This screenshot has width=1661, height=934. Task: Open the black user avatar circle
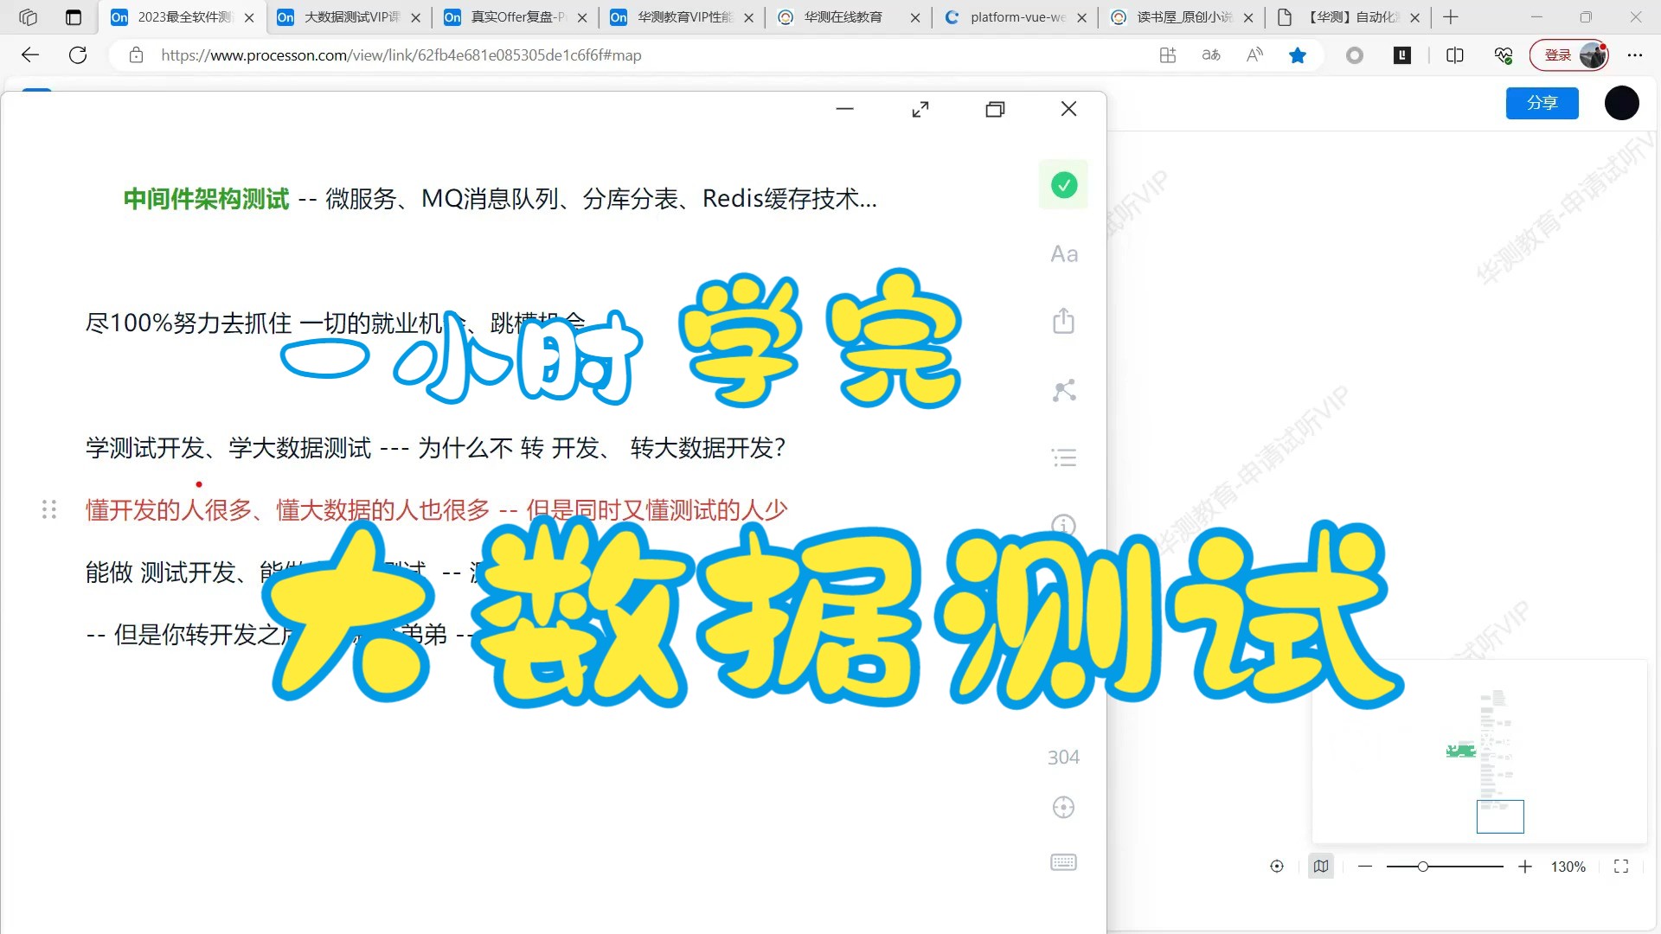click(1621, 103)
